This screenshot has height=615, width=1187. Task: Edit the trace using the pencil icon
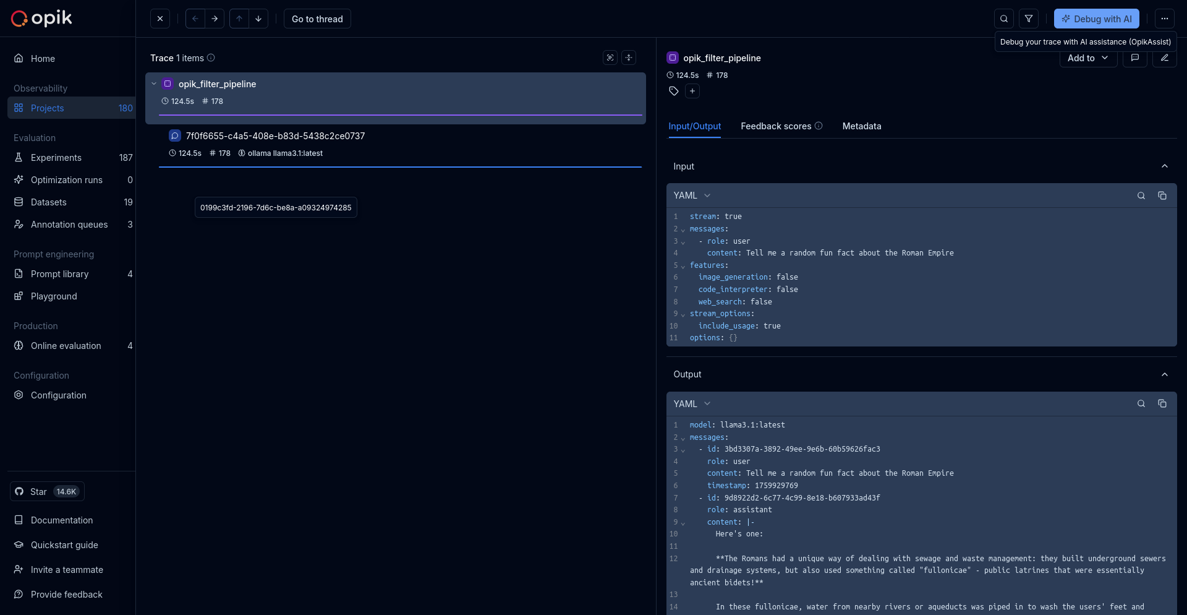pyautogui.click(x=1165, y=58)
